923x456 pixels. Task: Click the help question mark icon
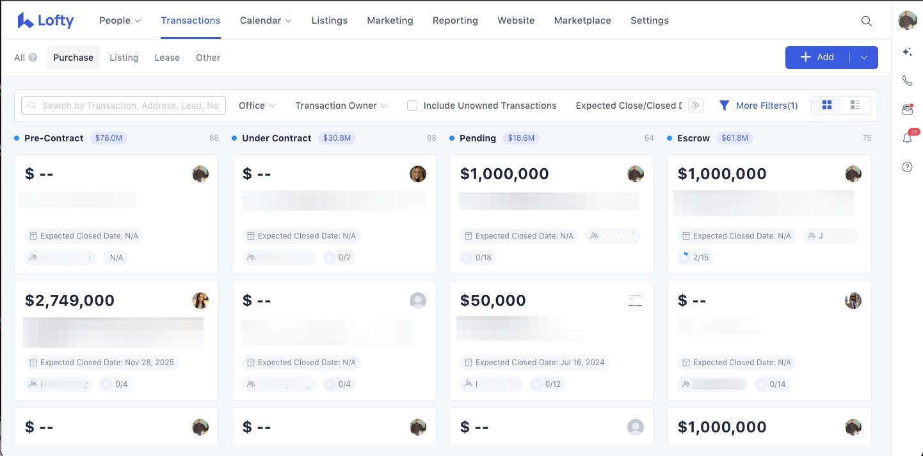(x=907, y=167)
